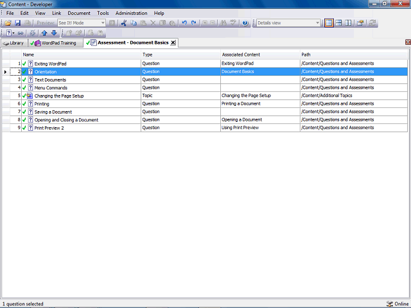The width and height of the screenshot is (411, 308).
Task: Click the blue move down arrow
Action: pos(54,33)
